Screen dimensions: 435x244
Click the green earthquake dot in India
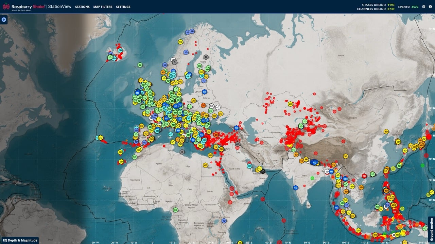[312, 178]
